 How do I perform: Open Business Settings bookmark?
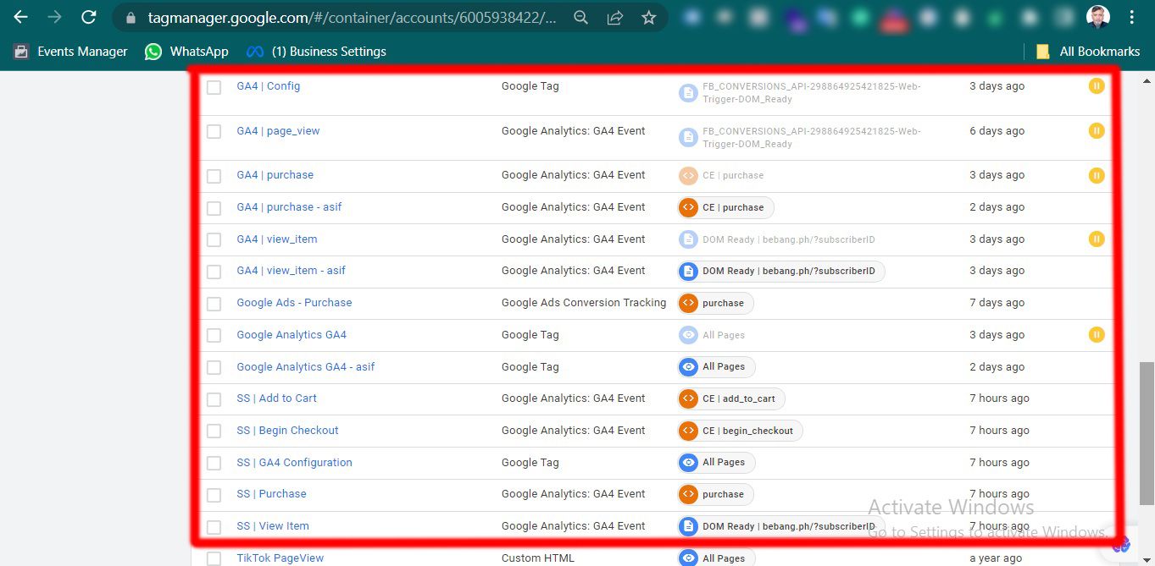[x=316, y=52]
